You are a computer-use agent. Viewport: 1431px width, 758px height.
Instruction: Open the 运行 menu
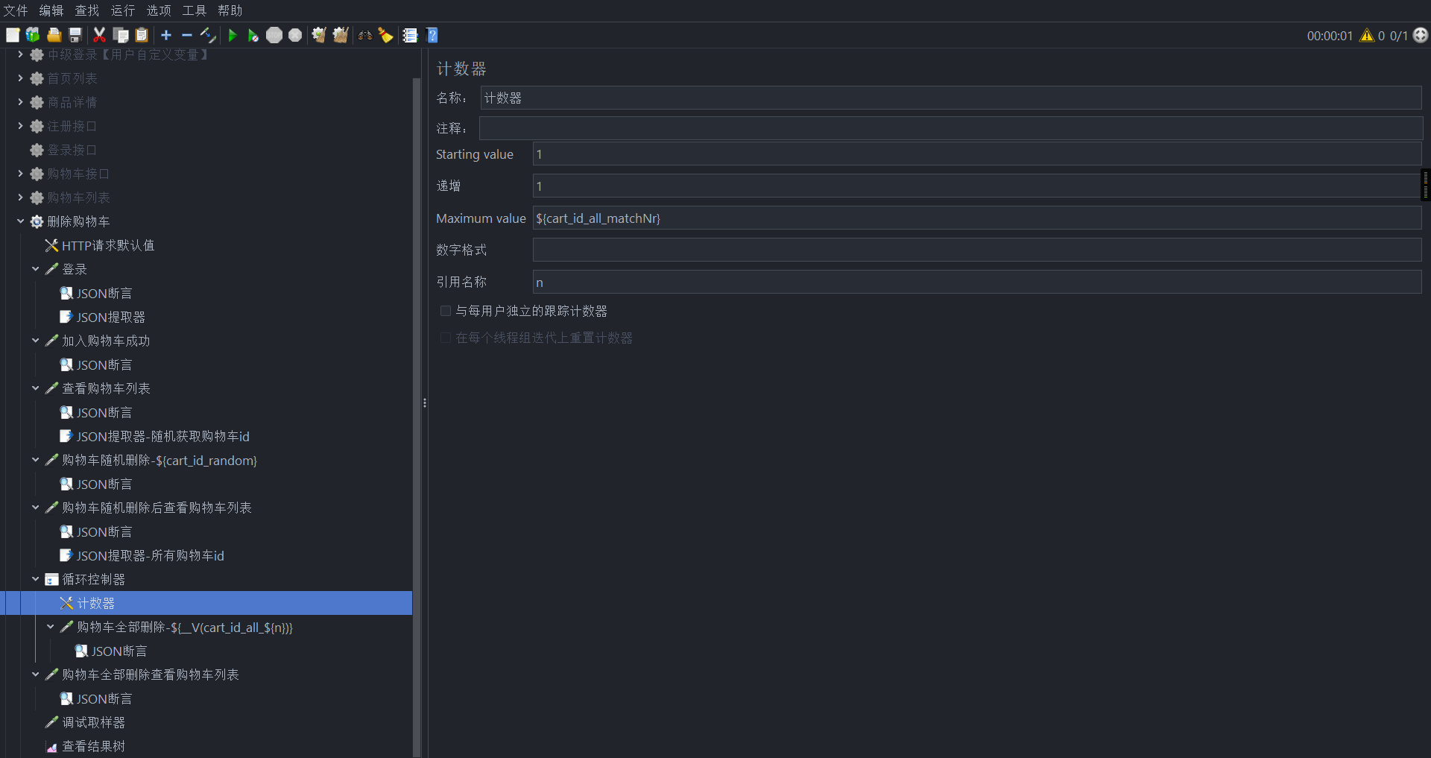tap(123, 10)
